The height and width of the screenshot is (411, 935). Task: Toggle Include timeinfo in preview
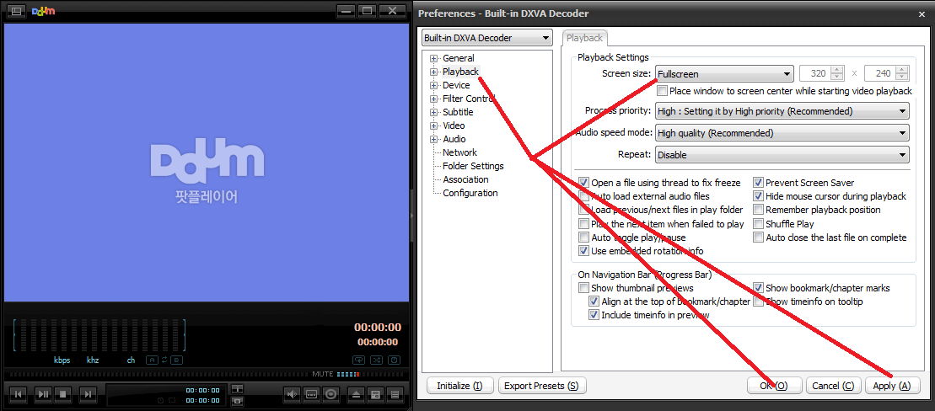pyautogui.click(x=594, y=315)
